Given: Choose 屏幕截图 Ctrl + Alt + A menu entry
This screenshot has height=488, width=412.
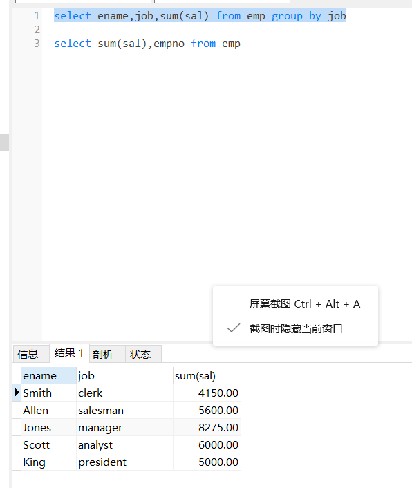Looking at the screenshot, I should pyautogui.click(x=295, y=303).
